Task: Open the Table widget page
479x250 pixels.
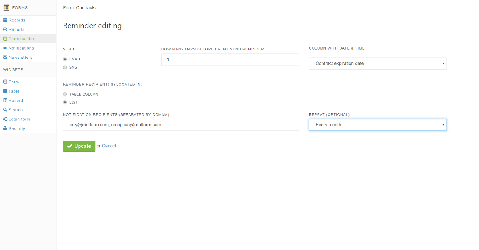Action: pos(14,91)
